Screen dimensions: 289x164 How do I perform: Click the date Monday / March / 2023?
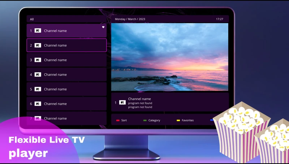click(x=130, y=19)
